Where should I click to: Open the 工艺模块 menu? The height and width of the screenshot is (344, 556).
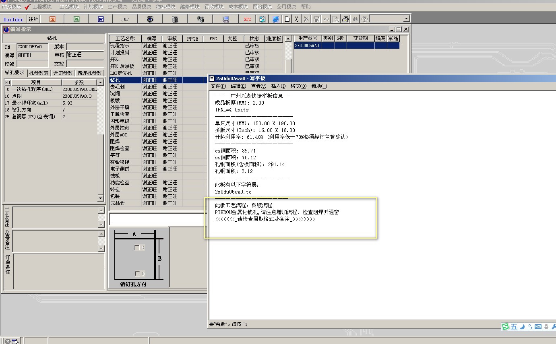[x=69, y=7]
